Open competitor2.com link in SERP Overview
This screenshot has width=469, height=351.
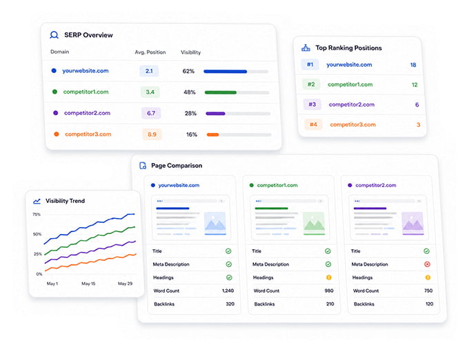tap(87, 113)
